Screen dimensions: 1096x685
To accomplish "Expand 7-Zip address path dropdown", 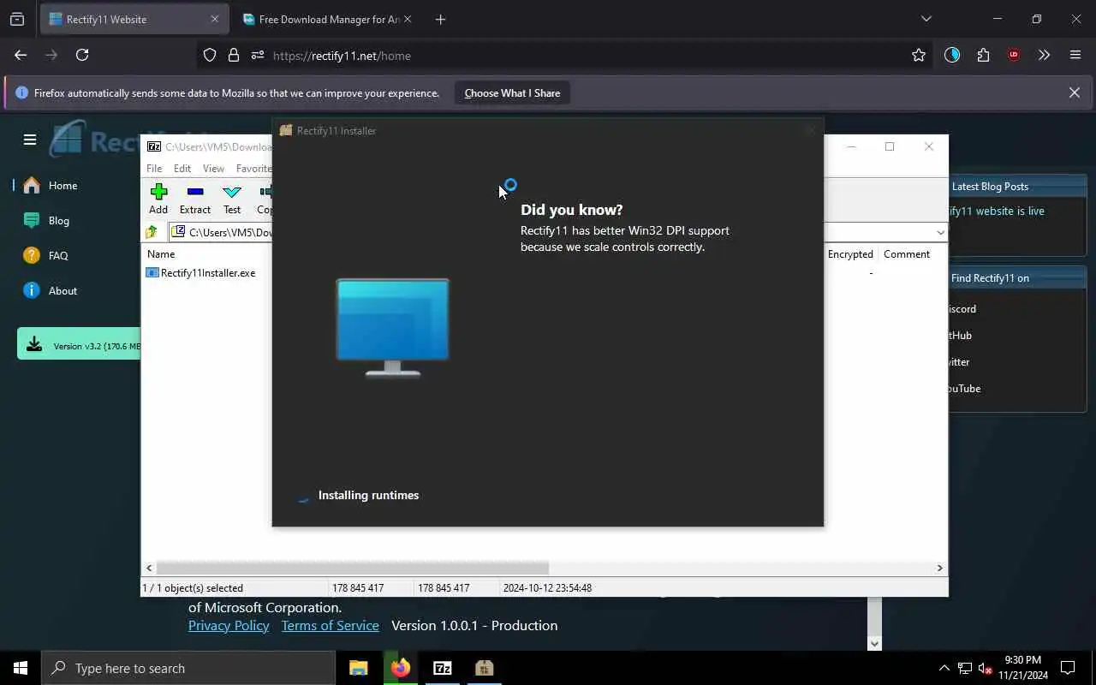I will click(940, 232).
